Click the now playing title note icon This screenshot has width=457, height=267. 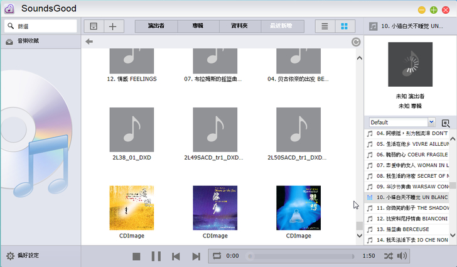[x=373, y=26]
